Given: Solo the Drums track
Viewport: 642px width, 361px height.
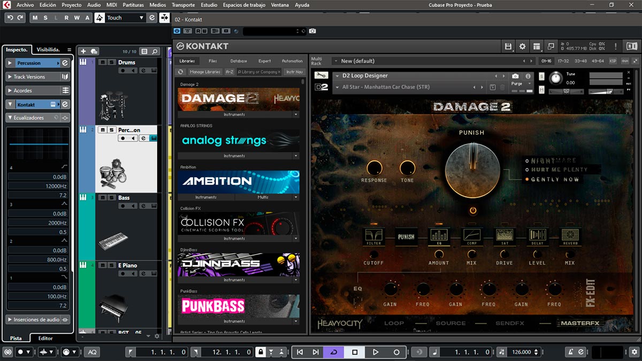Looking at the screenshot, I should pos(111,62).
